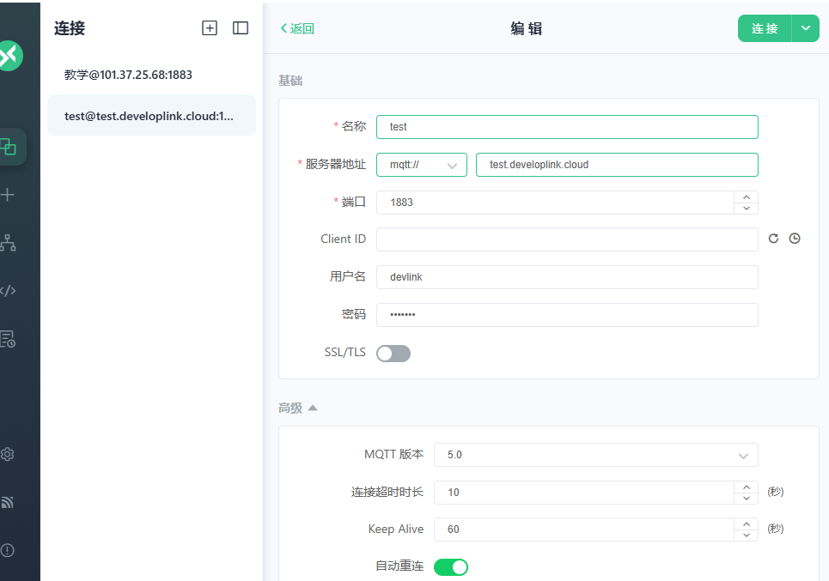Decrease Keep Alive stepper

pos(747,535)
